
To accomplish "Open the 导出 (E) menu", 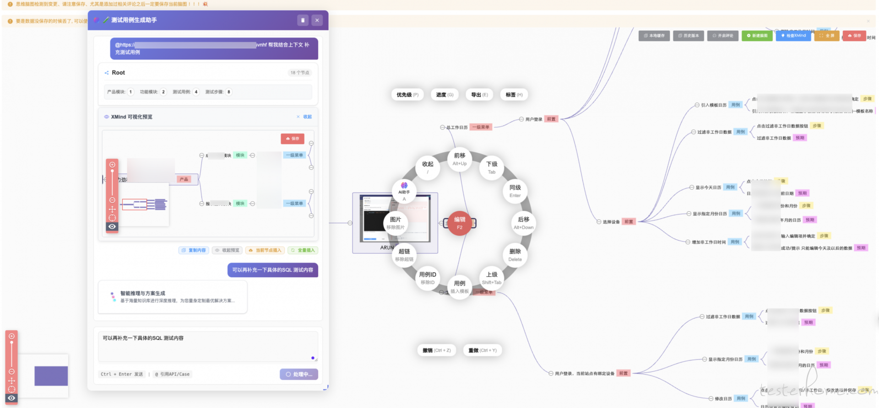I will pyautogui.click(x=479, y=95).
